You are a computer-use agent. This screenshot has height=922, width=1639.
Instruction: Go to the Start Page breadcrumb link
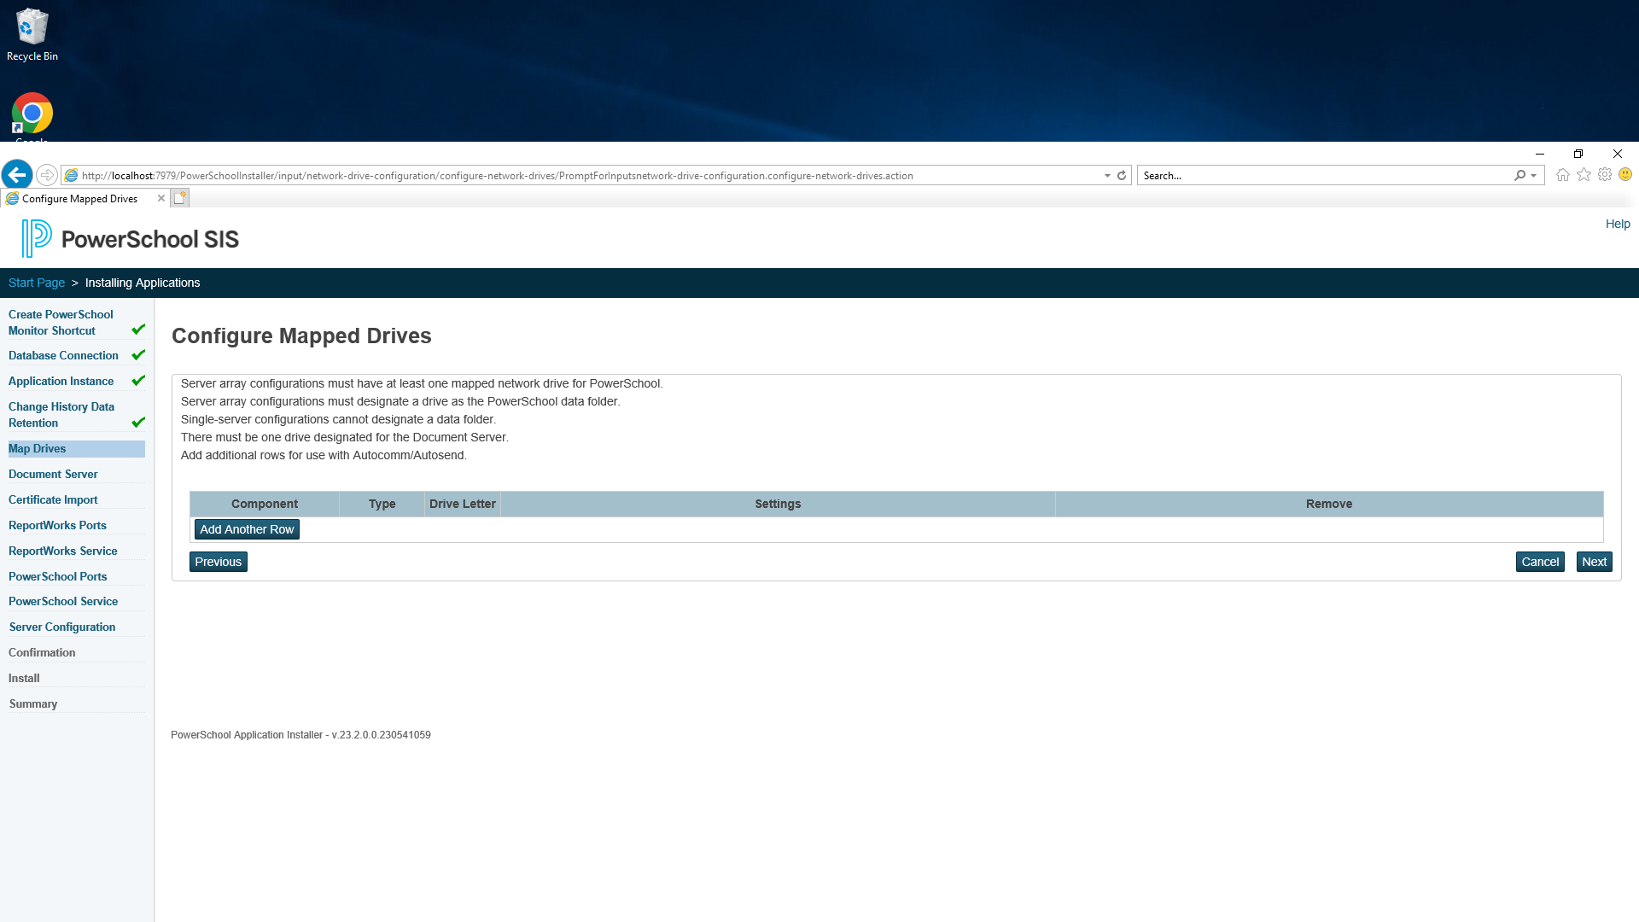[x=37, y=283]
